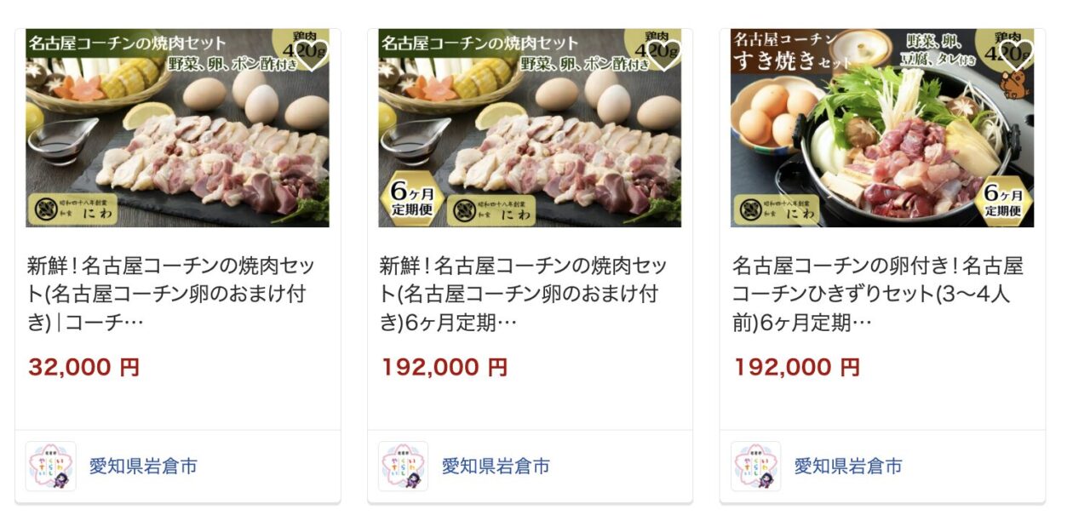Image resolution: width=1090 pixels, height=521 pixels.
Task: Open the すき焼きセット product photo
Action: [882, 128]
